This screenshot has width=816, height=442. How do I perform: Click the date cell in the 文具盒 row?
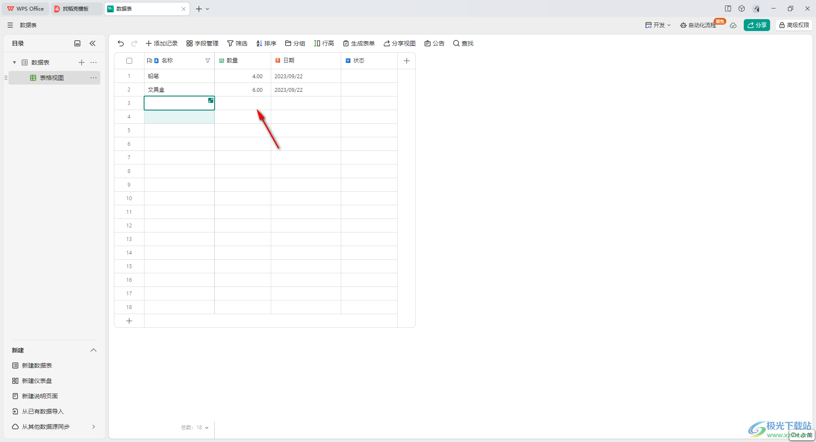click(x=306, y=90)
